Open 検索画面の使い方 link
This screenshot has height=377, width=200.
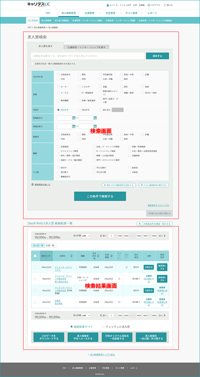(x=42, y=185)
